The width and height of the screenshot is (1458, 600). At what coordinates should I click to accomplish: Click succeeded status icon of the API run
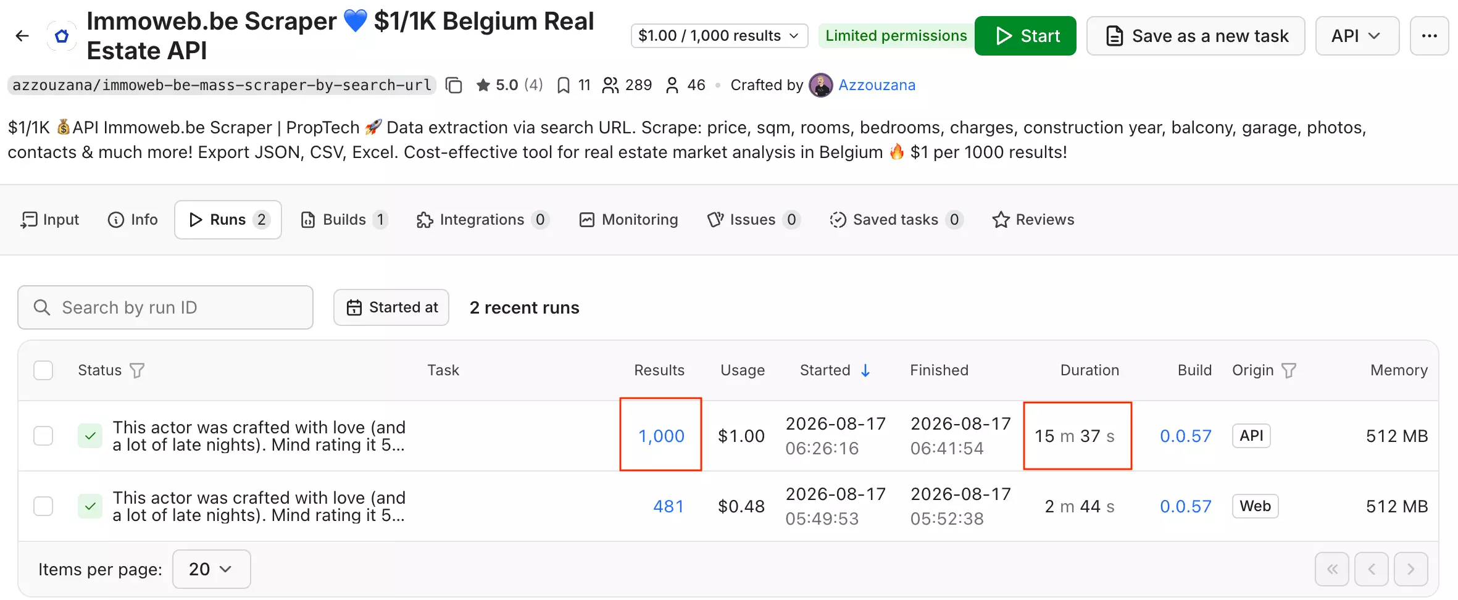[x=90, y=436]
